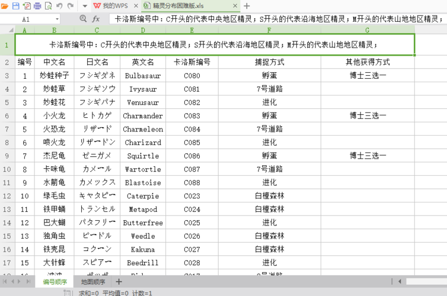Go to next sheet navigation arrow
This screenshot has width=447, height=296.
click(20, 281)
